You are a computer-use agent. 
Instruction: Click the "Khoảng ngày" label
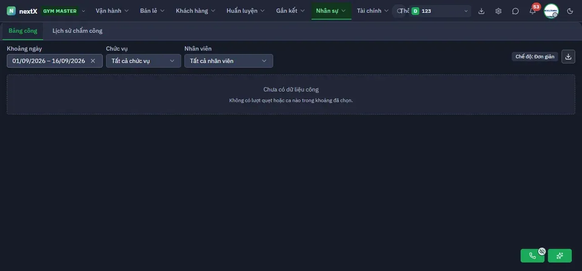tap(24, 49)
